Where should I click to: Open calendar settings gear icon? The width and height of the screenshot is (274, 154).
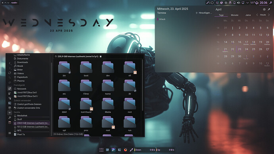pos(264,10)
